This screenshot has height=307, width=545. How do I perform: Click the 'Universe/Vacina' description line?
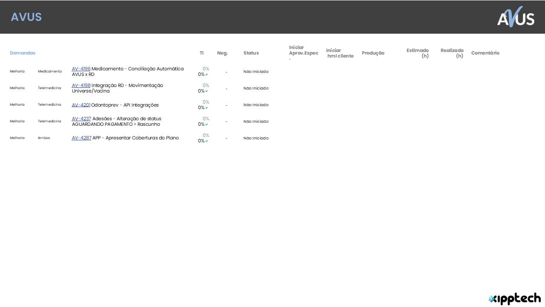pyautogui.click(x=91, y=91)
